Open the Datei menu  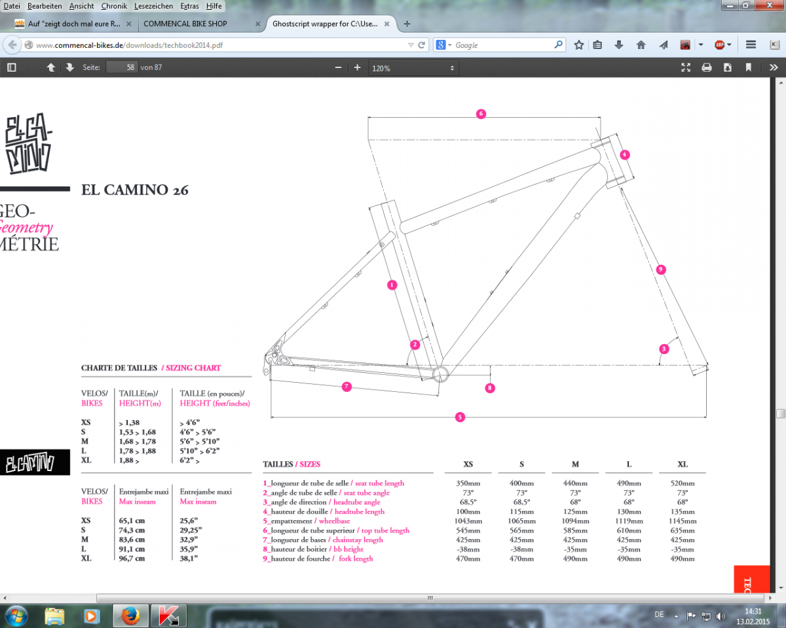12,6
